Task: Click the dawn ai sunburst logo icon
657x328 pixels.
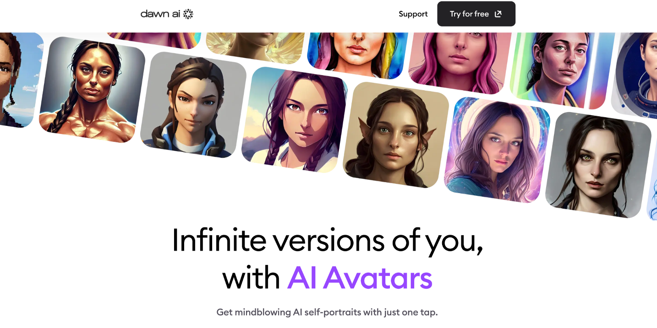Action: click(188, 14)
